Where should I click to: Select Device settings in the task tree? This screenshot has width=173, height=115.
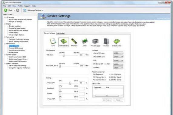pyautogui.click(x=14, y=46)
